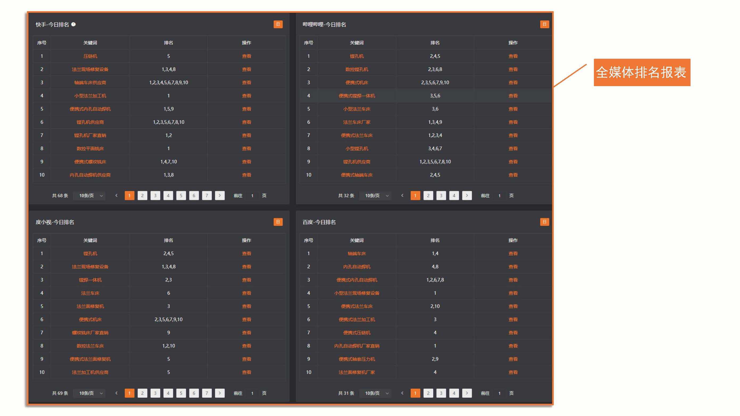The height and width of the screenshot is (416, 740).
Task: Click 共 68 条 total count text
Action: (60, 196)
